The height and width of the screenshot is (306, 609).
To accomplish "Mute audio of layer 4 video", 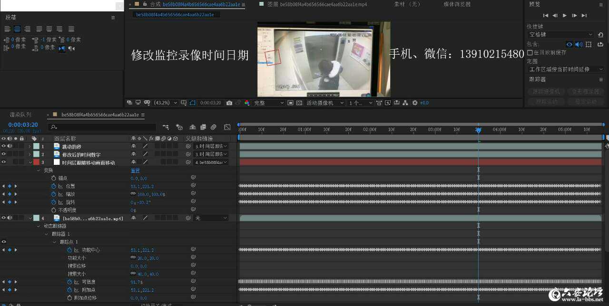I will pyautogui.click(x=10, y=218).
